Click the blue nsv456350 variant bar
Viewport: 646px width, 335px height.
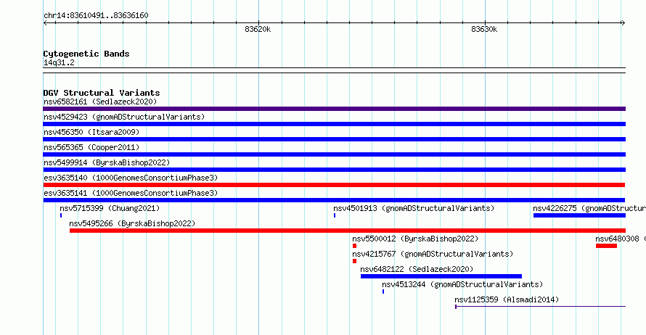coord(334,139)
